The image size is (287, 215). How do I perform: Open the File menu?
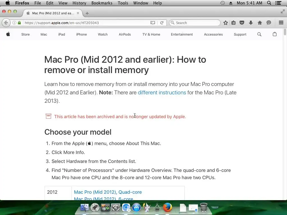pyautogui.click(x=38, y=3)
